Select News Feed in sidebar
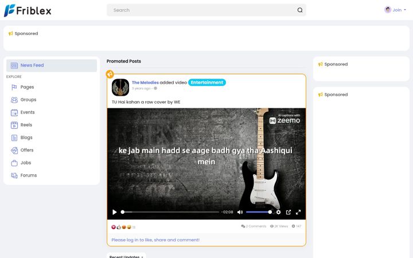The image size is (413, 258). pyautogui.click(x=52, y=65)
